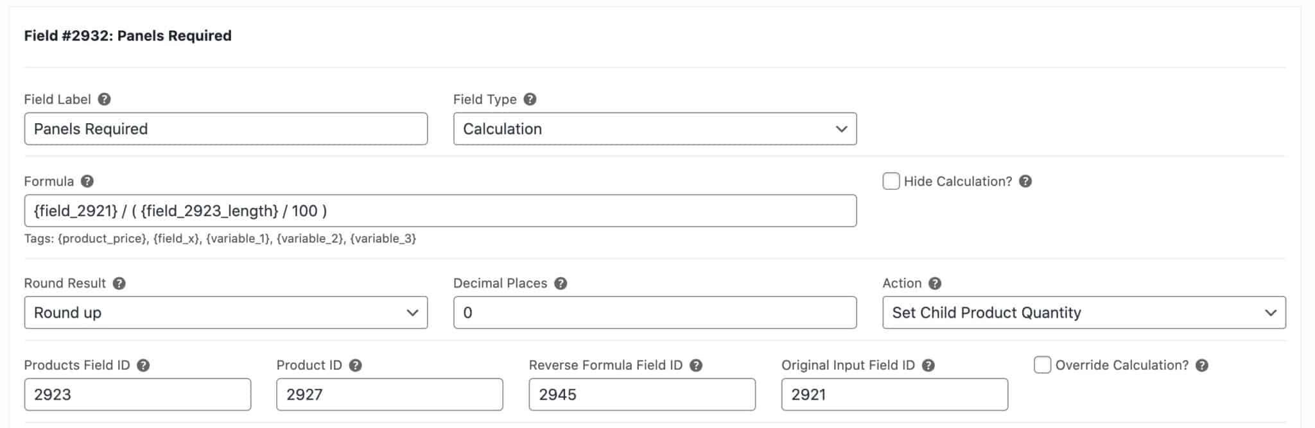
Task: Click help icon next to Field Type
Action: [530, 99]
